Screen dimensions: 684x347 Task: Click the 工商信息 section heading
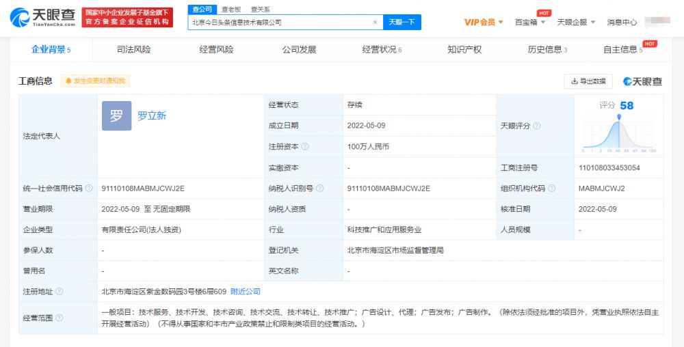[36, 81]
